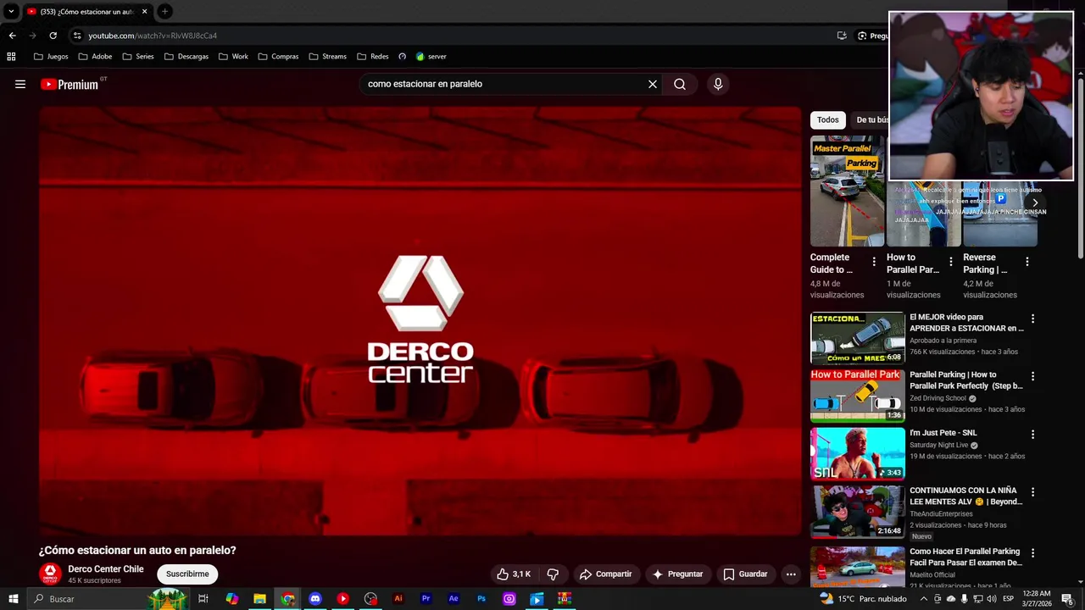
Task: Open options for 'El MEJOR video para APRENDER' video
Action: (x=1032, y=319)
